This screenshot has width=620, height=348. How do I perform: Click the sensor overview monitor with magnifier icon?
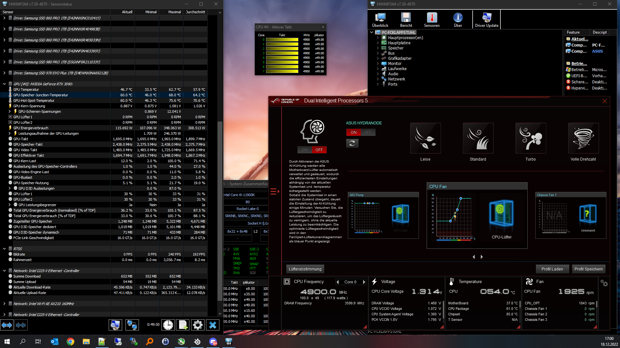click(x=115, y=325)
